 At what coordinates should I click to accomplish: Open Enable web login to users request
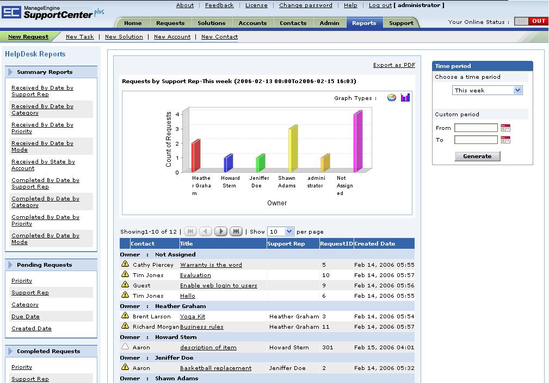point(219,286)
